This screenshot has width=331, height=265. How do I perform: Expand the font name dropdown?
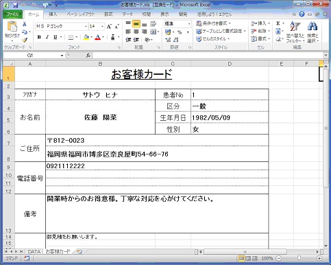click(86, 27)
